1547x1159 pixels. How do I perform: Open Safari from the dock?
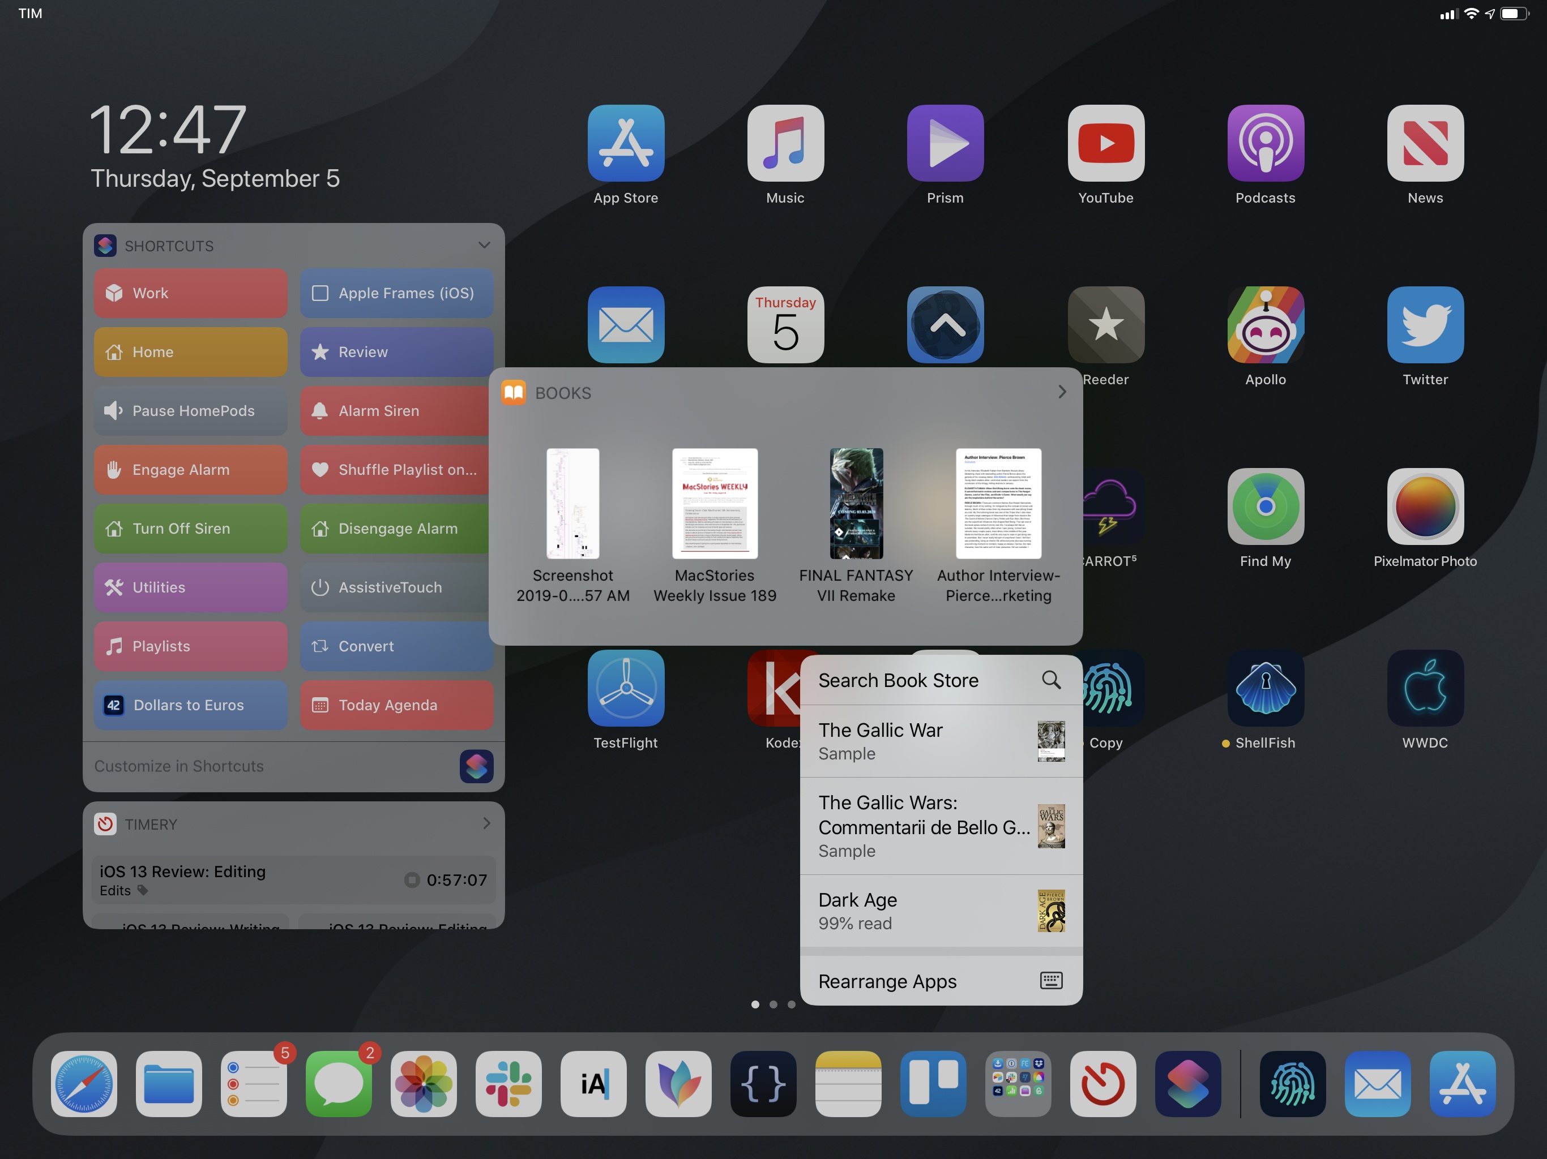point(84,1084)
